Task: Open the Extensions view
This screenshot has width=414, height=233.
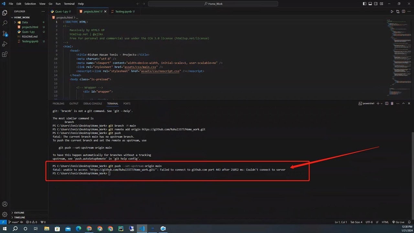Action: [5, 54]
